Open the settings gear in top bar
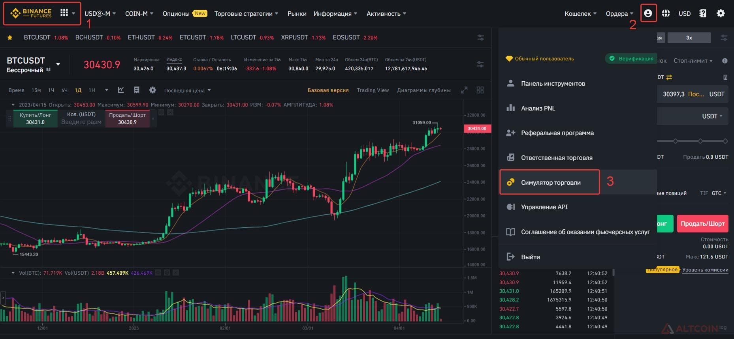Image resolution: width=734 pixels, height=339 pixels. (721, 13)
